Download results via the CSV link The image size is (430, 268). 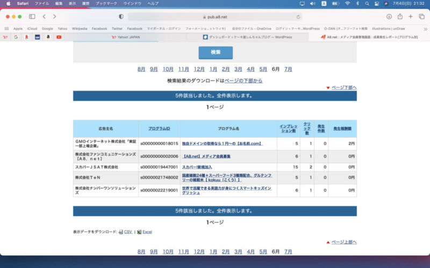coord(128,232)
